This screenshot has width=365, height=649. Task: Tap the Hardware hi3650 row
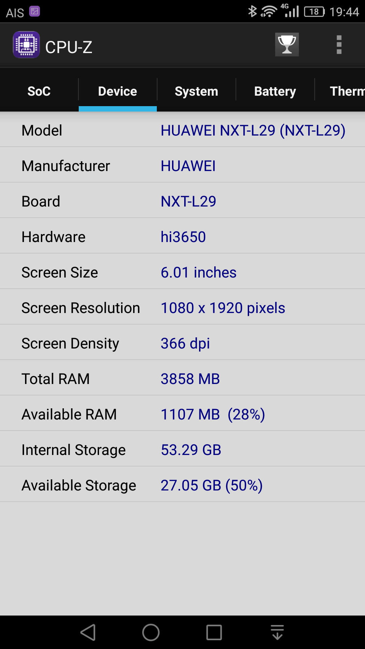(182, 236)
